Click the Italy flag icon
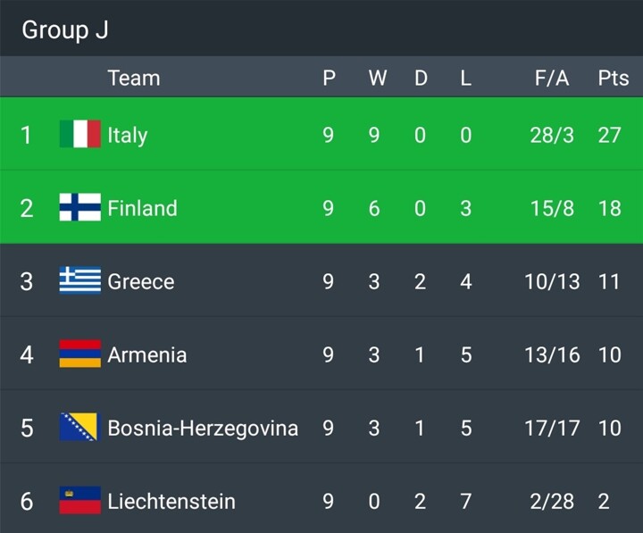This screenshot has width=643, height=533. pyautogui.click(x=79, y=135)
